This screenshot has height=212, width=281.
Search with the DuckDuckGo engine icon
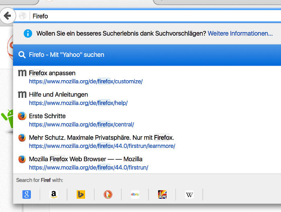108,195
